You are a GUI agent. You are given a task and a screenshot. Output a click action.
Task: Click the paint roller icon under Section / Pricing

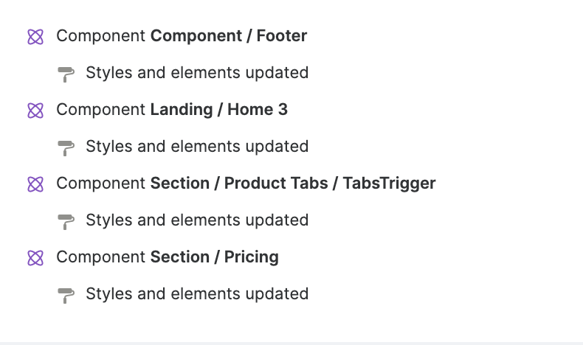[x=66, y=295]
